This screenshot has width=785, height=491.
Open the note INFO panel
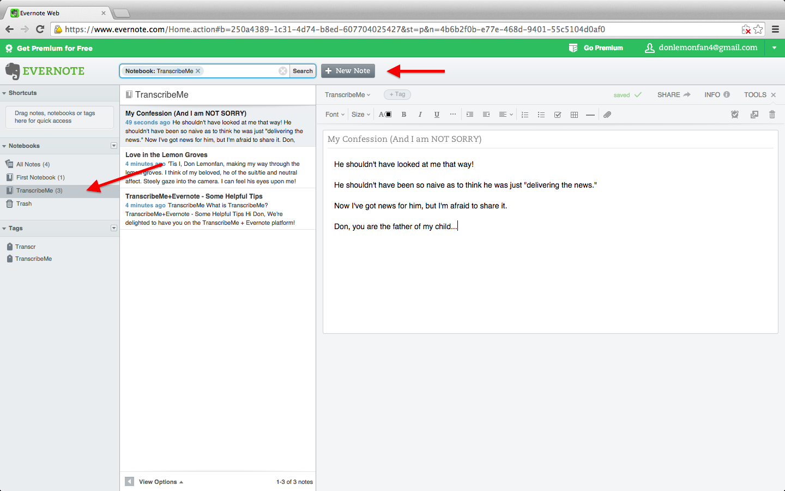[x=717, y=95]
